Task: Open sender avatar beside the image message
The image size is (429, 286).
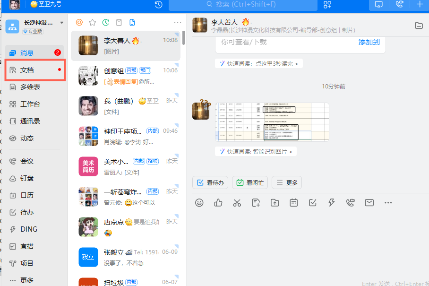Action: pos(201,110)
